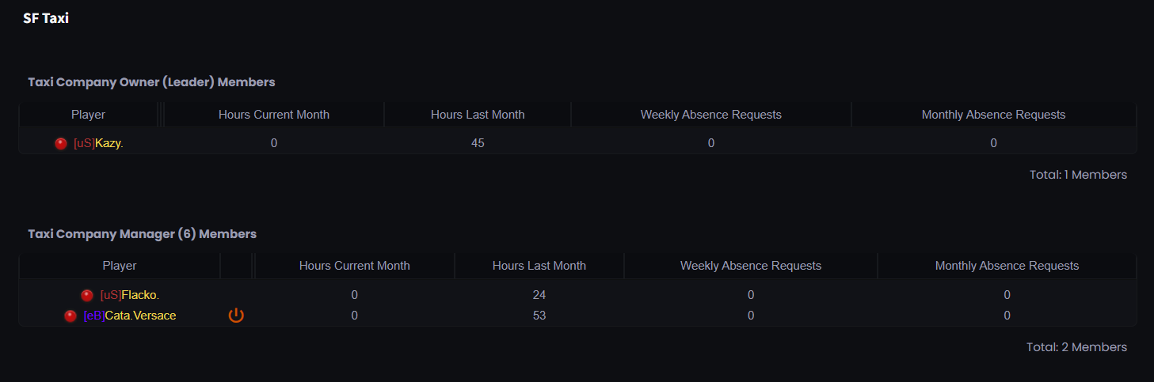This screenshot has height=382, width=1154.
Task: Click the orange power icon in Cata.Versace's row
Action: (236, 316)
